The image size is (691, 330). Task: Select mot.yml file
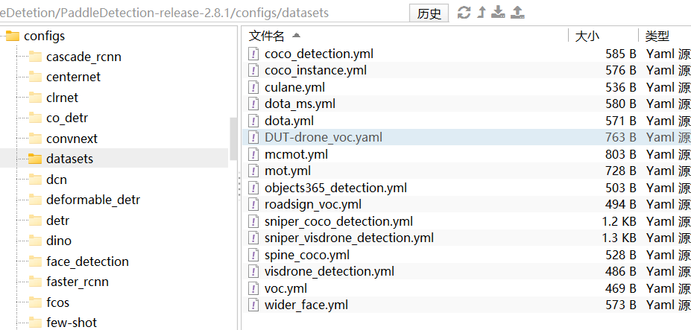287,171
